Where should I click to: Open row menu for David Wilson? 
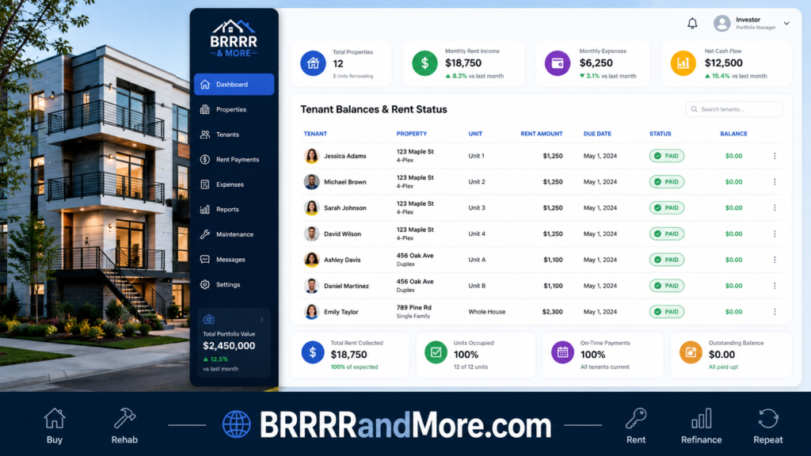pyautogui.click(x=775, y=234)
